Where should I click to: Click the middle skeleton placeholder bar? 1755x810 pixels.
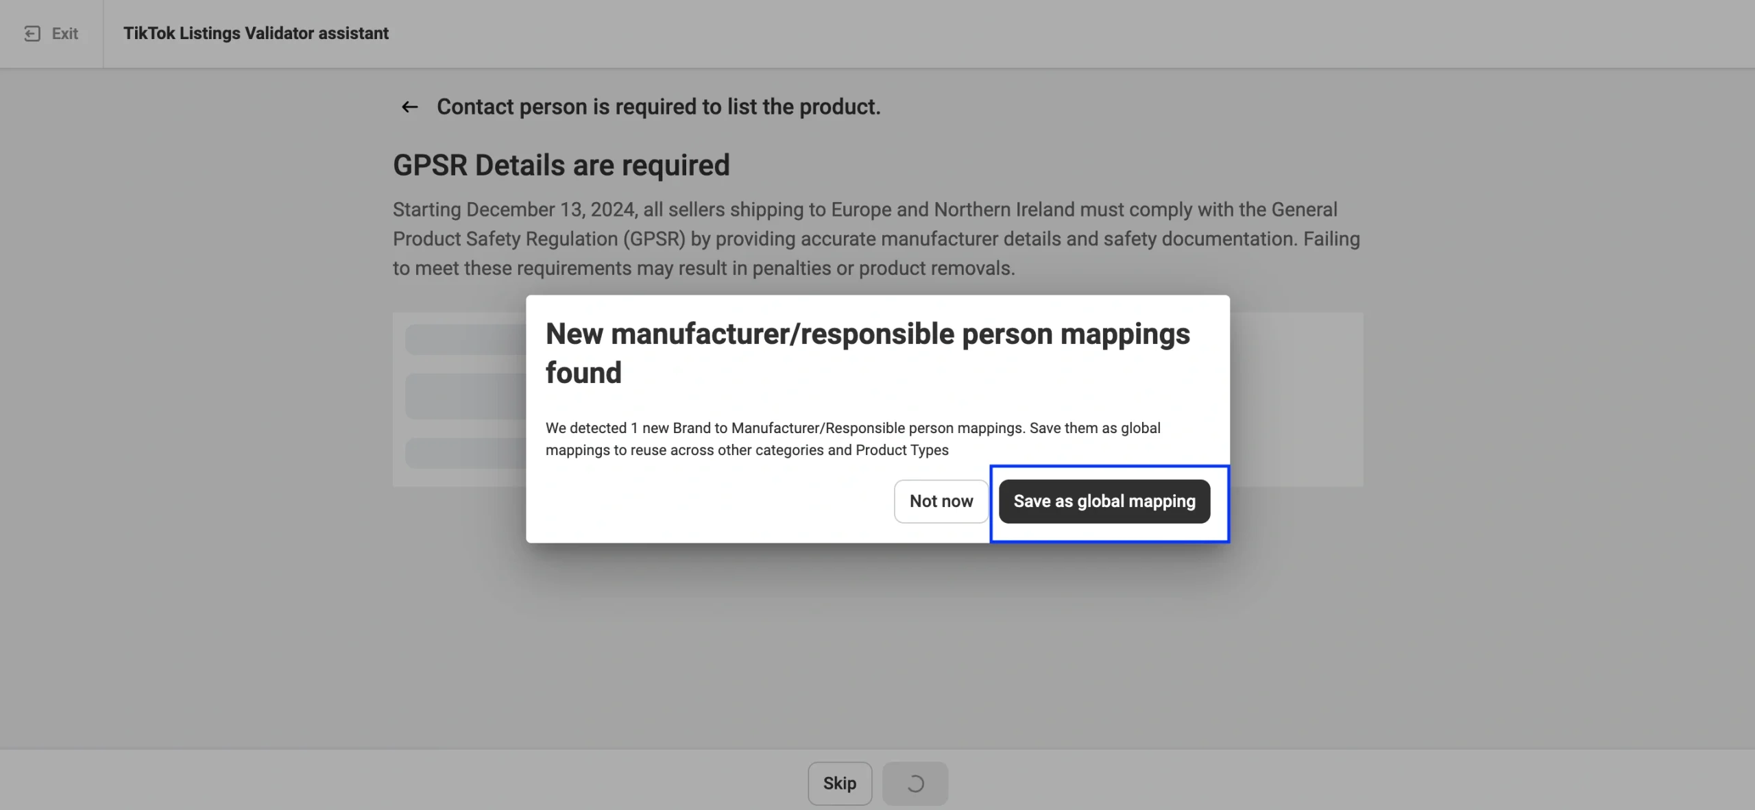pos(466,396)
